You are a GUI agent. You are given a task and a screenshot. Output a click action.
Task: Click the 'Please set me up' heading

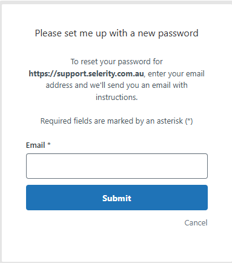click(x=116, y=33)
